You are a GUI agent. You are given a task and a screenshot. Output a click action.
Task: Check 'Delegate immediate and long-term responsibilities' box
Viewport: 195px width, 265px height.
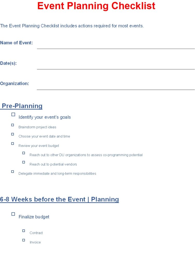pyautogui.click(x=12, y=172)
